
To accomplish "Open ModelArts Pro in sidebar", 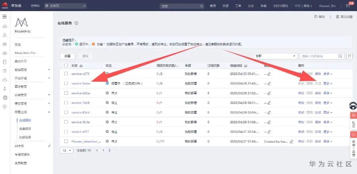I will point(25,53).
